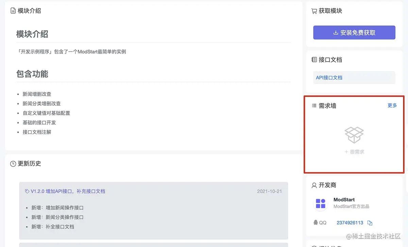Click the 新闻分类增删改查 list item
Screen dimensions: 408x247
(42, 103)
